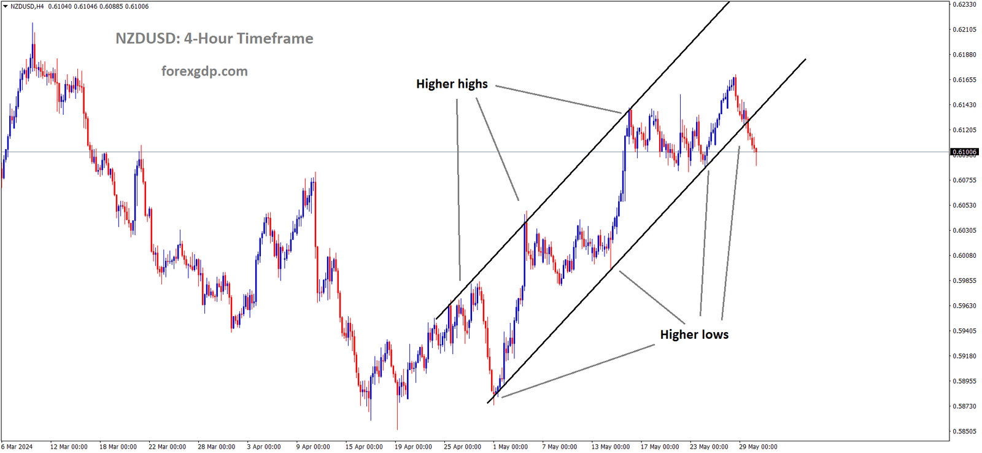The image size is (982, 453).
Task: Click the 9 Apr 00:00 time axis label
Action: [313, 446]
